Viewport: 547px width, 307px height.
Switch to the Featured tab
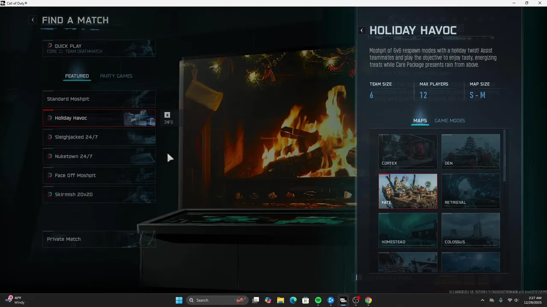click(x=77, y=76)
